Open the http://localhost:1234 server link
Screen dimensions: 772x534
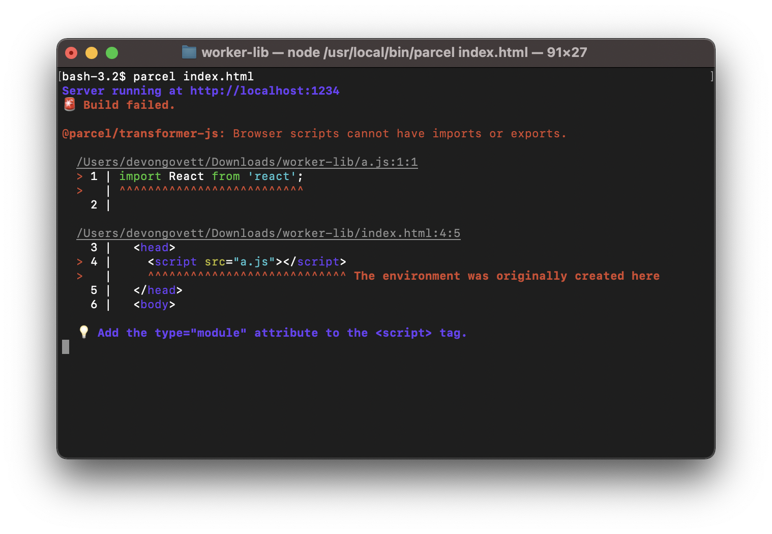pyautogui.click(x=264, y=91)
